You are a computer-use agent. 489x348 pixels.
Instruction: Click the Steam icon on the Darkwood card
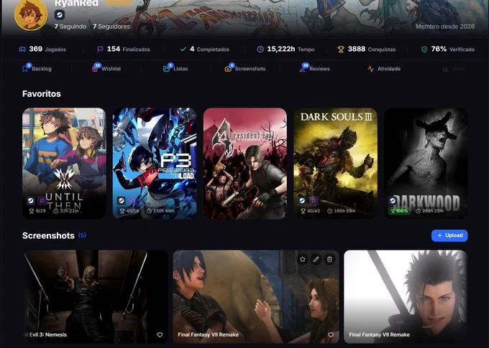(x=393, y=201)
